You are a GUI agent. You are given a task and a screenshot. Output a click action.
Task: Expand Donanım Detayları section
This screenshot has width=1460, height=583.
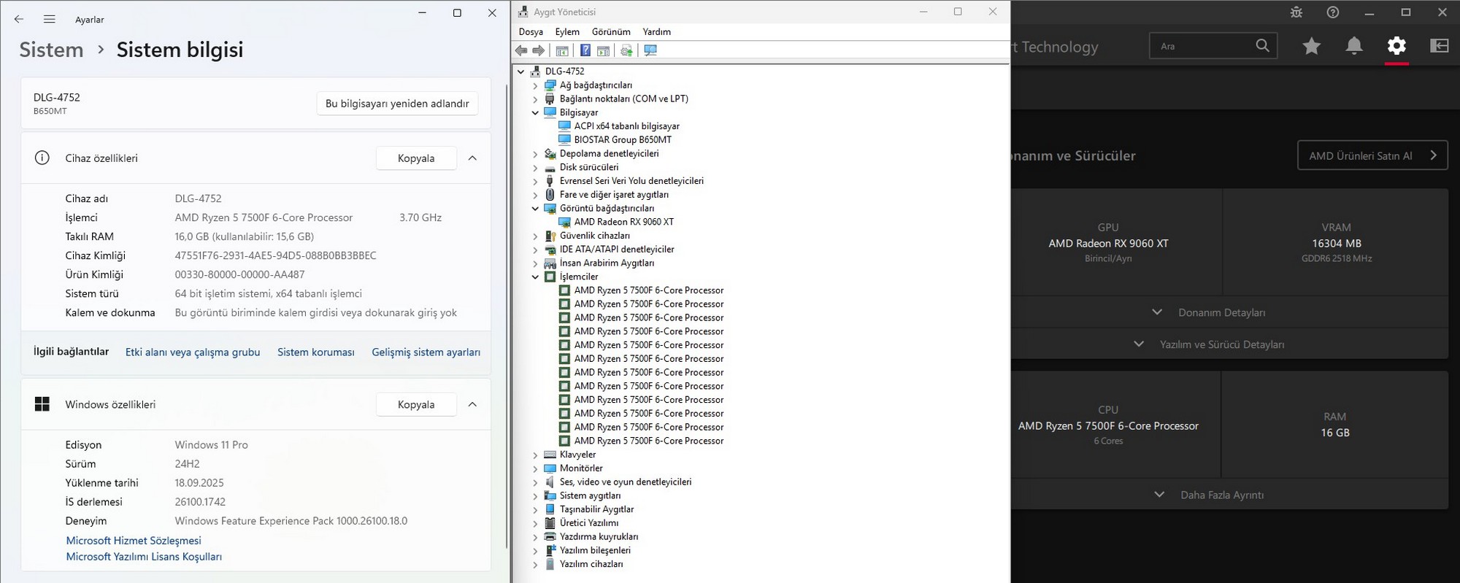pos(1221,312)
